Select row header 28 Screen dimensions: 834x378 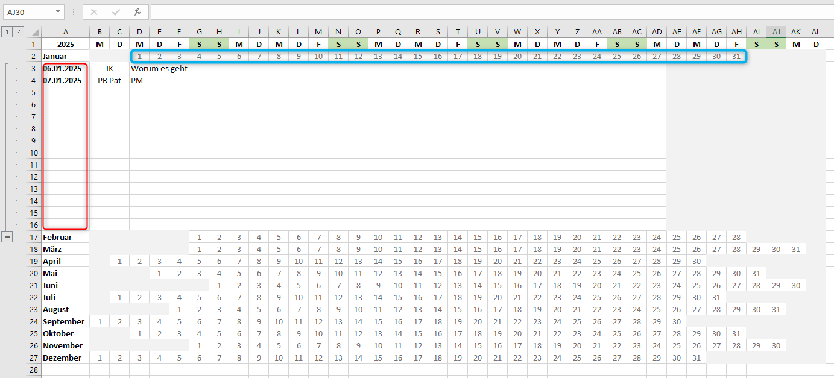click(34, 370)
